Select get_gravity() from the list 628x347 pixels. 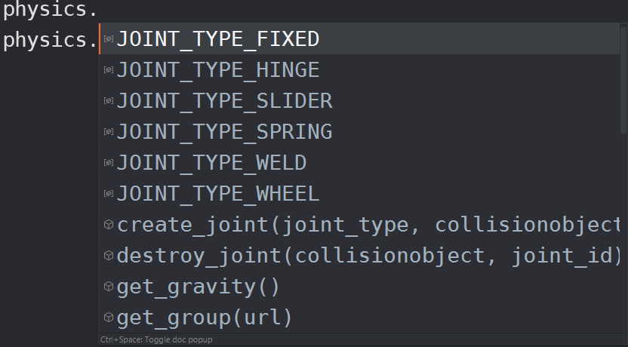click(x=359, y=286)
